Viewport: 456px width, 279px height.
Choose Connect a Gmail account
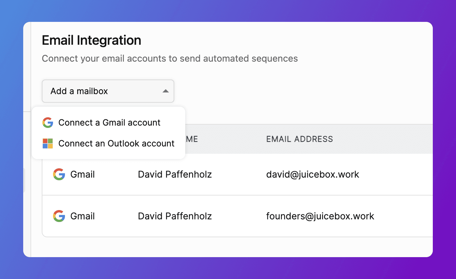click(109, 123)
